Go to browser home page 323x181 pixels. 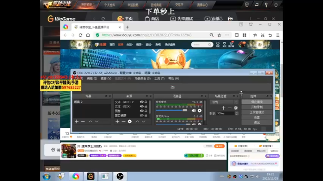tap(88, 35)
